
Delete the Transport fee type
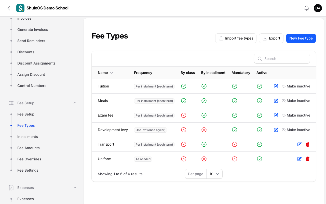click(308, 144)
